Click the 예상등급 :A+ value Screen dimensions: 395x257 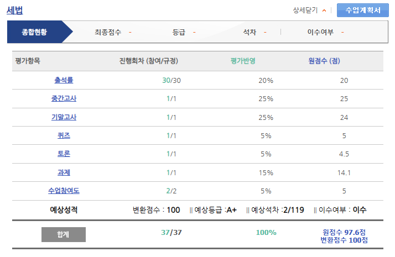pos(215,209)
